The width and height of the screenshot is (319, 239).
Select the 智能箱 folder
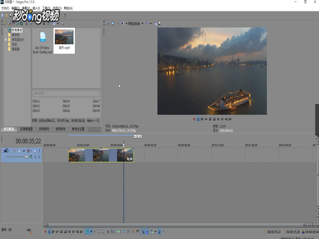tap(16, 49)
